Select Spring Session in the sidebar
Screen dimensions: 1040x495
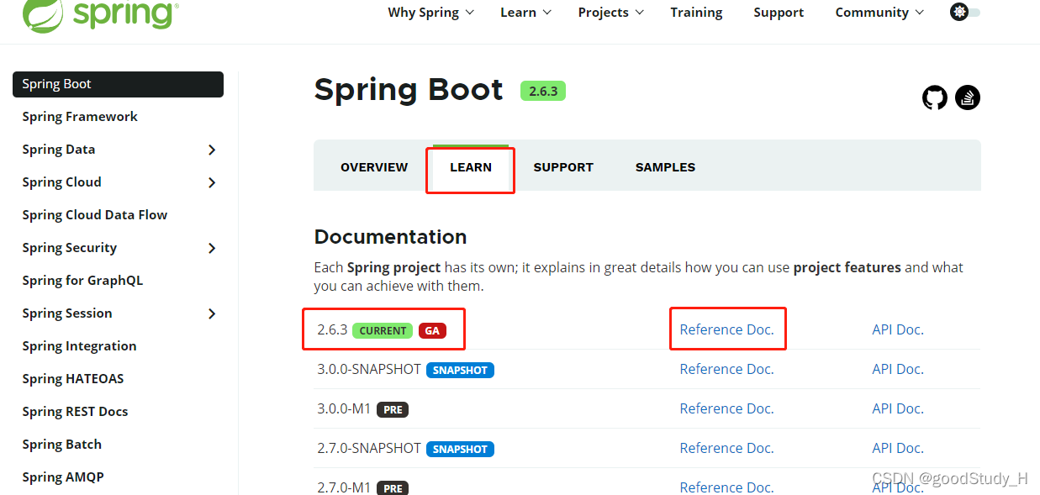click(67, 313)
